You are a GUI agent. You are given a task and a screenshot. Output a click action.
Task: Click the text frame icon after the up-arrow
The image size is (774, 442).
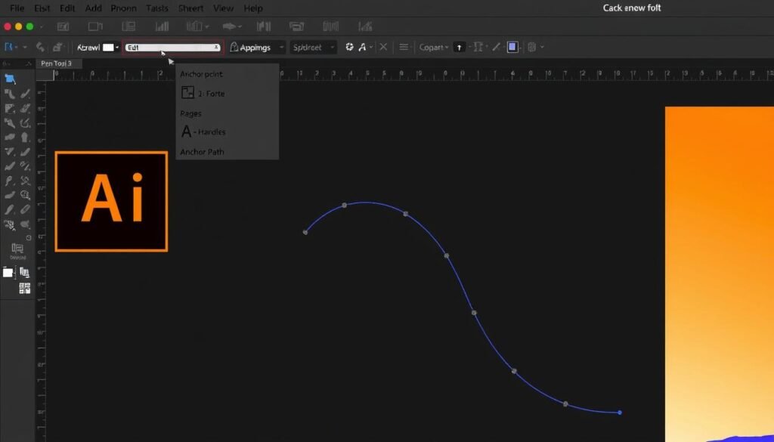tap(478, 47)
